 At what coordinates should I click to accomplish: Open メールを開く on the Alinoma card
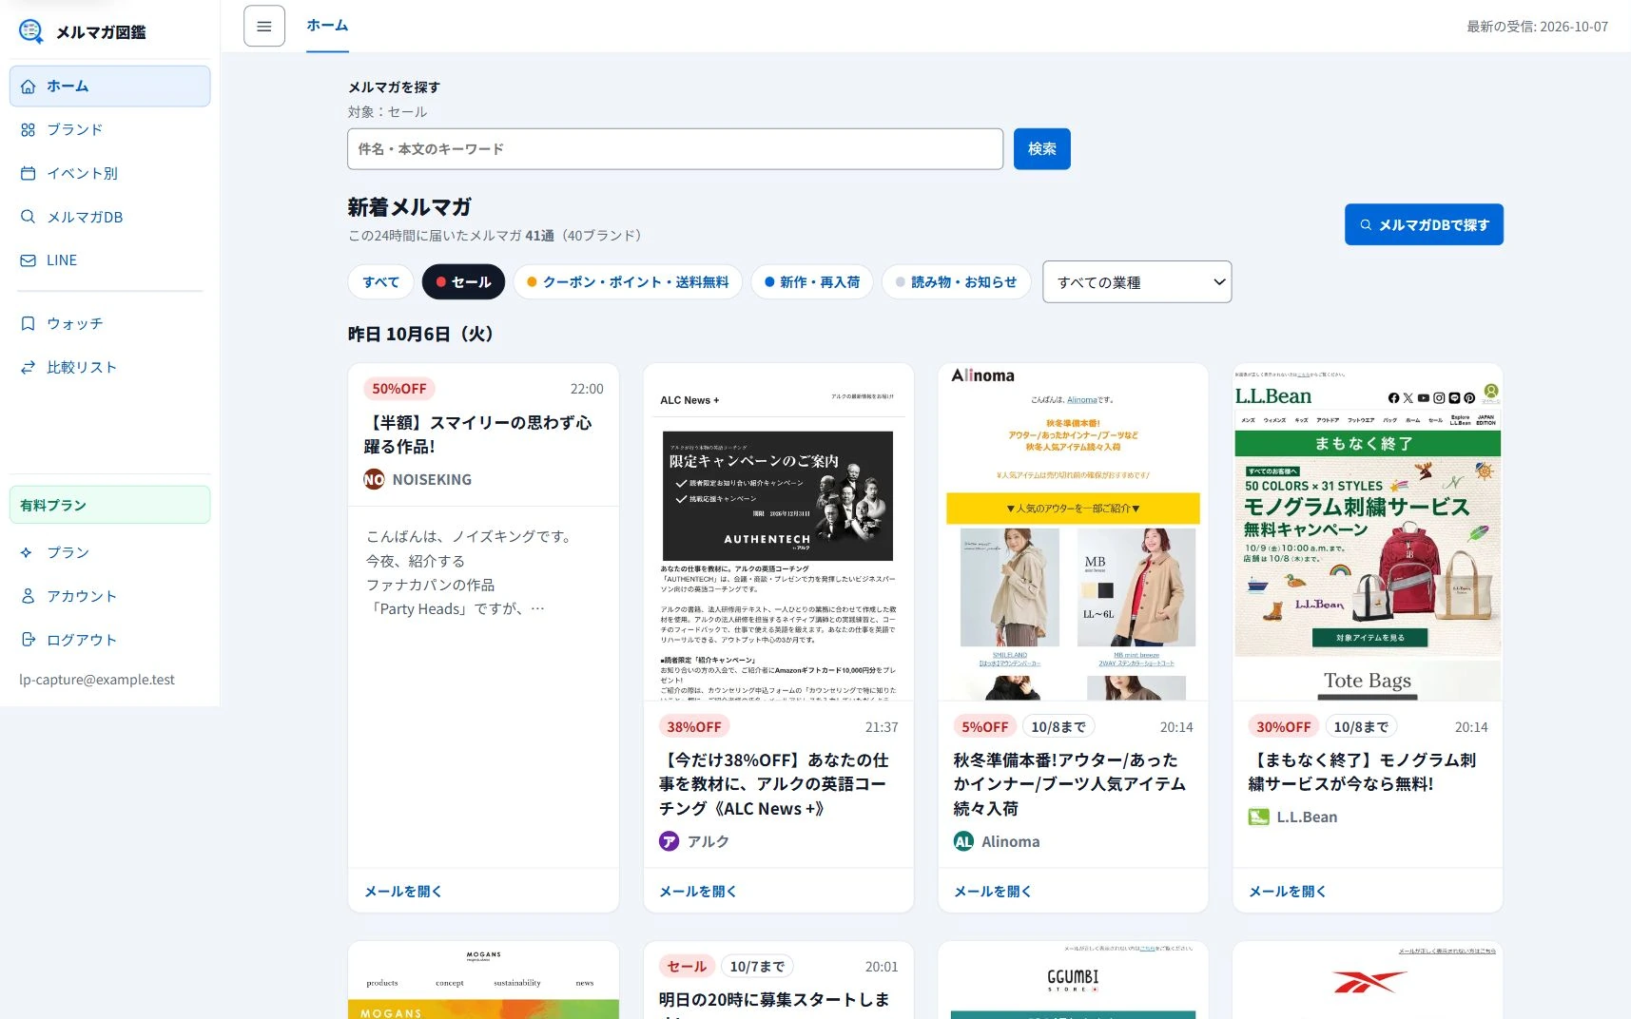tap(993, 892)
